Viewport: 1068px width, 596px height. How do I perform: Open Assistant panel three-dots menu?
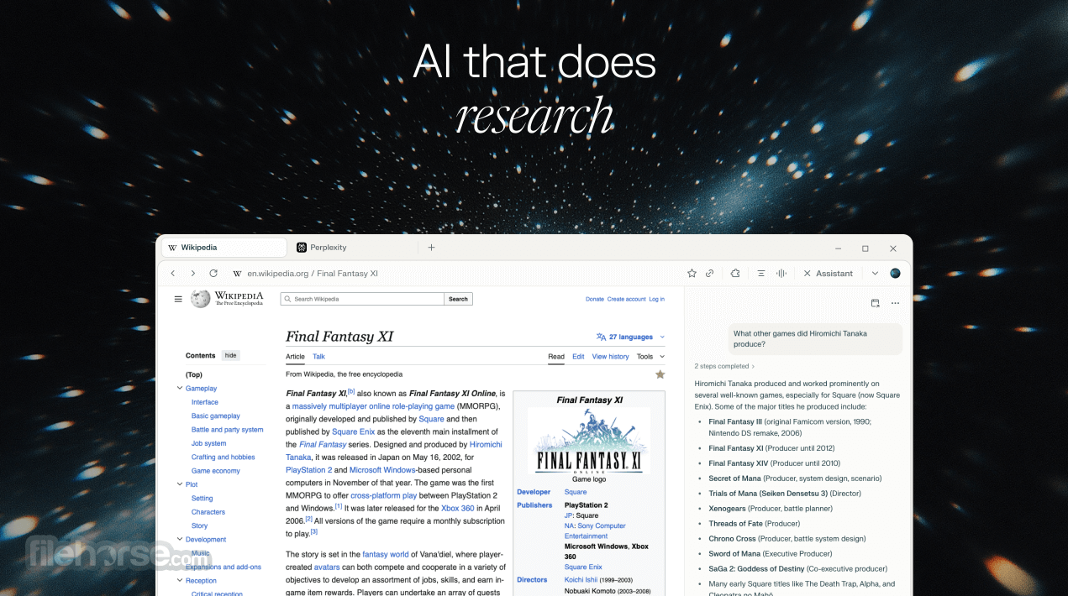(x=895, y=303)
